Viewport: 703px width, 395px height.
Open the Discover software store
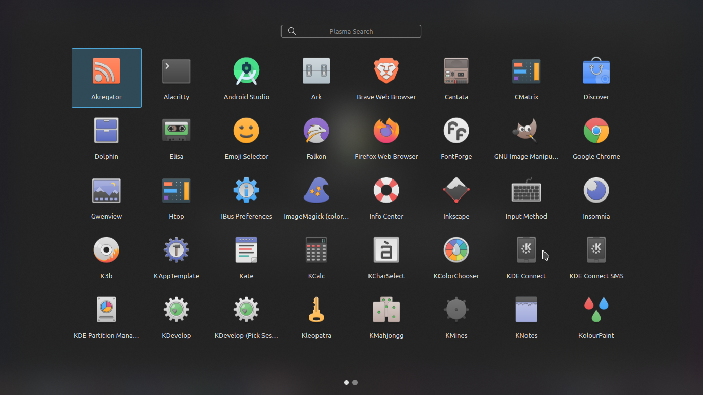[x=596, y=78]
